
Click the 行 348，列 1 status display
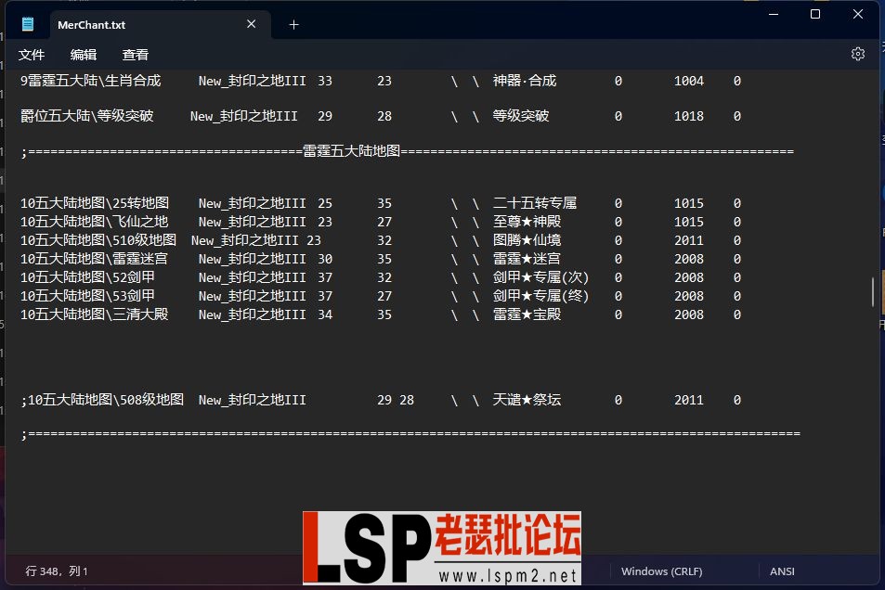tap(59, 571)
